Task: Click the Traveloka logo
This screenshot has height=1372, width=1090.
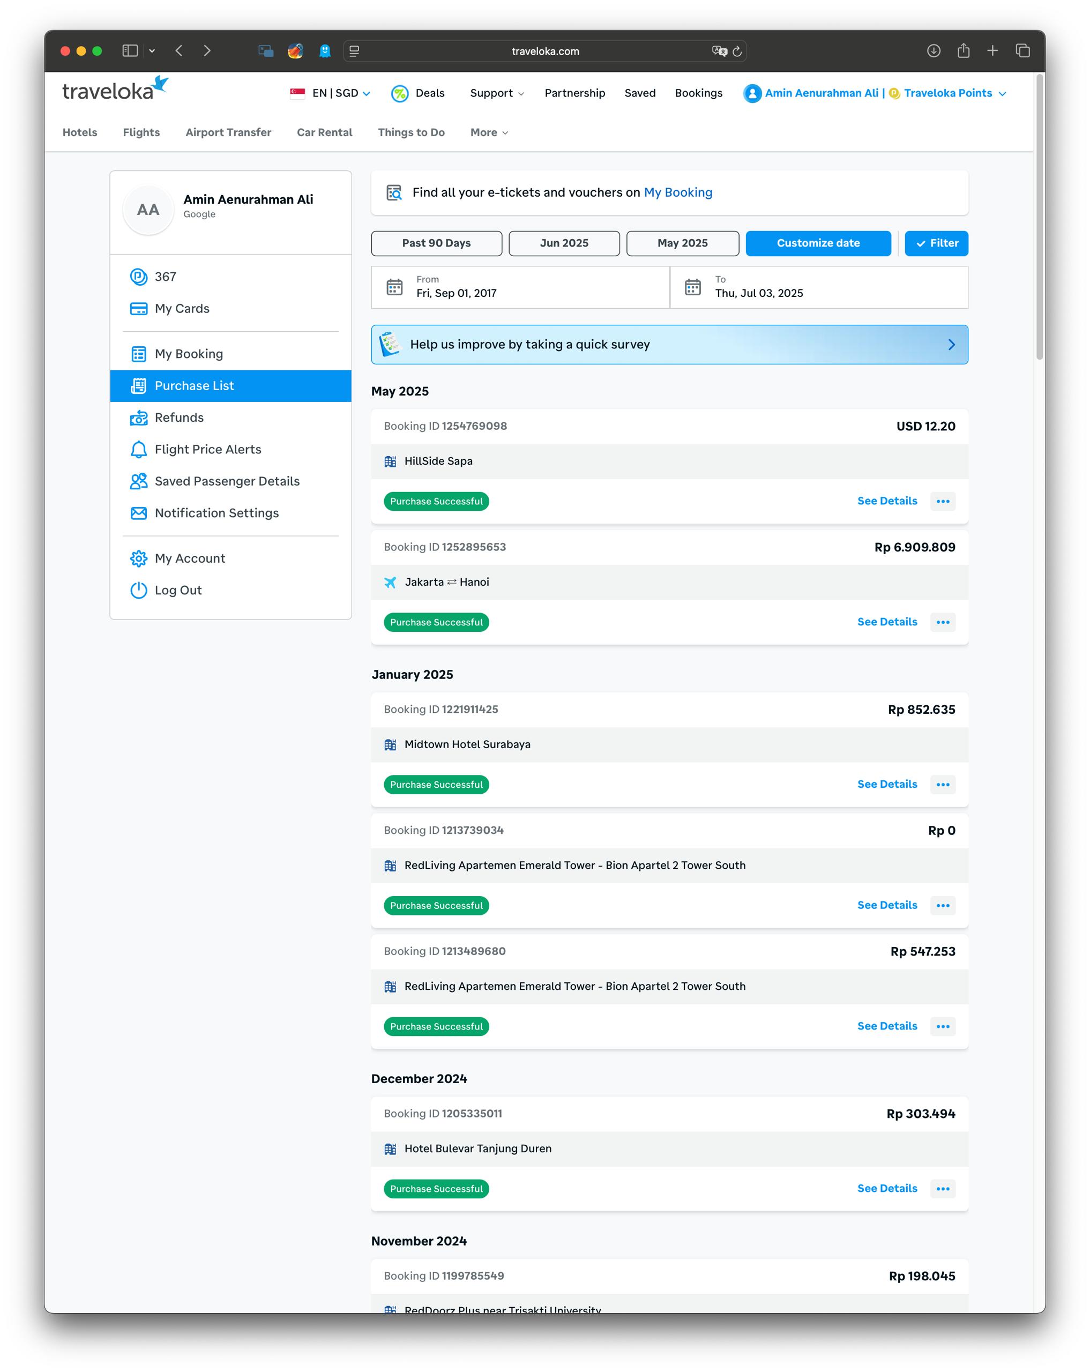Action: [x=115, y=90]
